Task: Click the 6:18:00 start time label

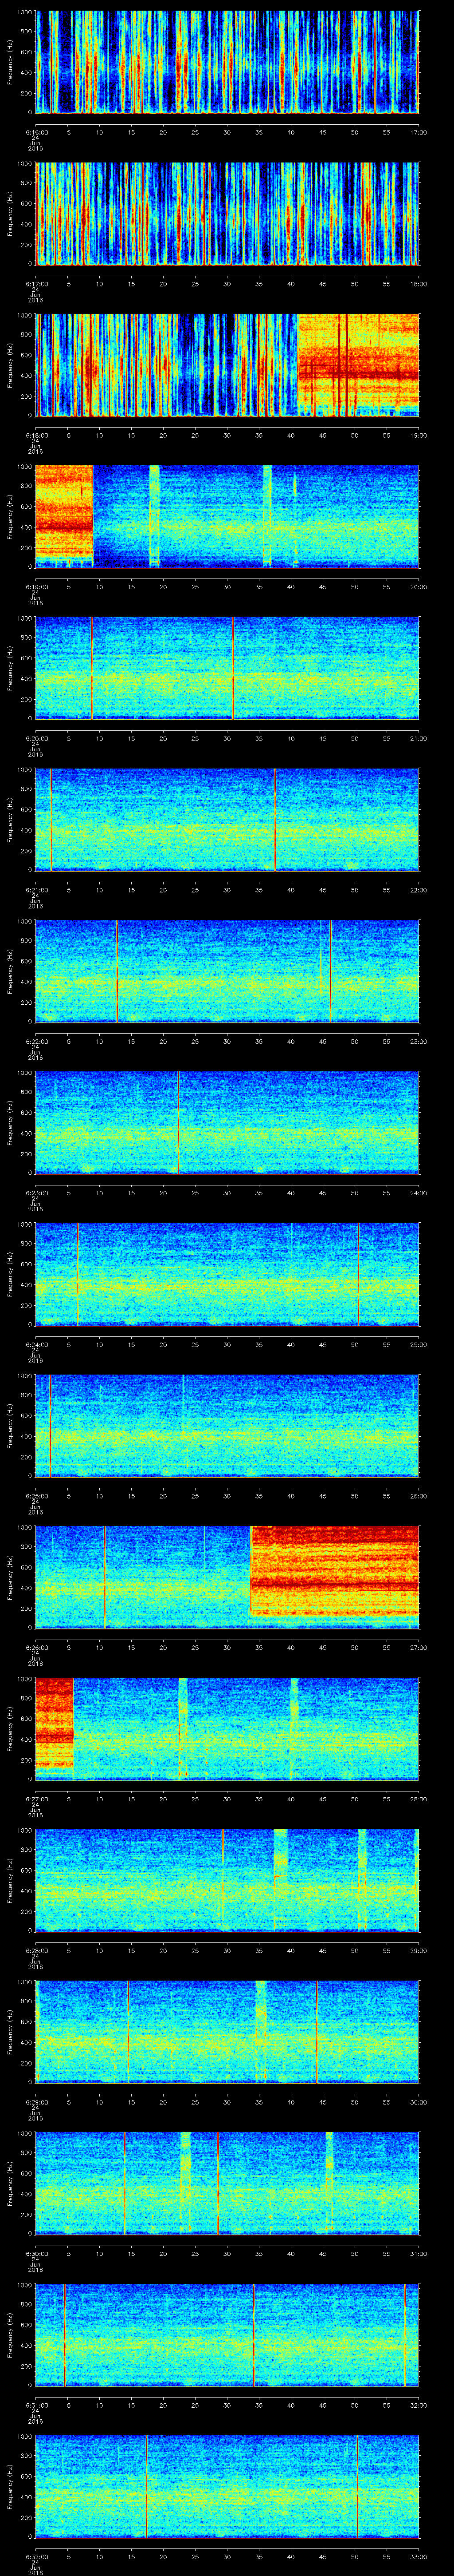Action: pos(36,435)
